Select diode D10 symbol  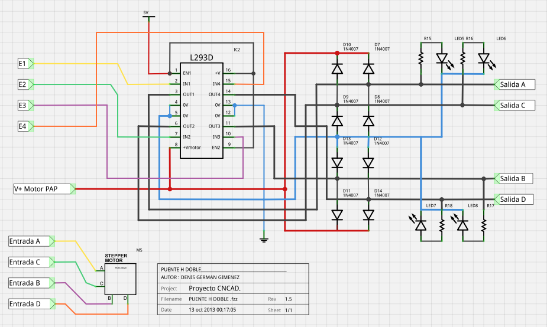(x=337, y=68)
